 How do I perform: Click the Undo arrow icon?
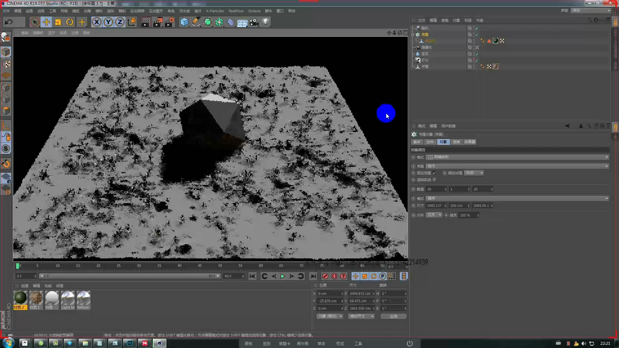pyautogui.click(x=9, y=22)
